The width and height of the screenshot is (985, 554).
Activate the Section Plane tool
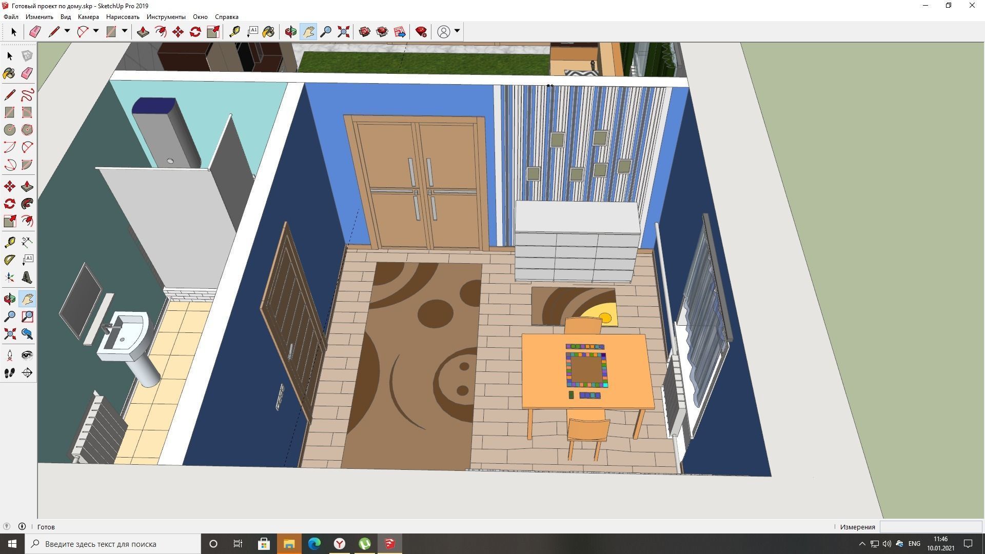point(27,373)
